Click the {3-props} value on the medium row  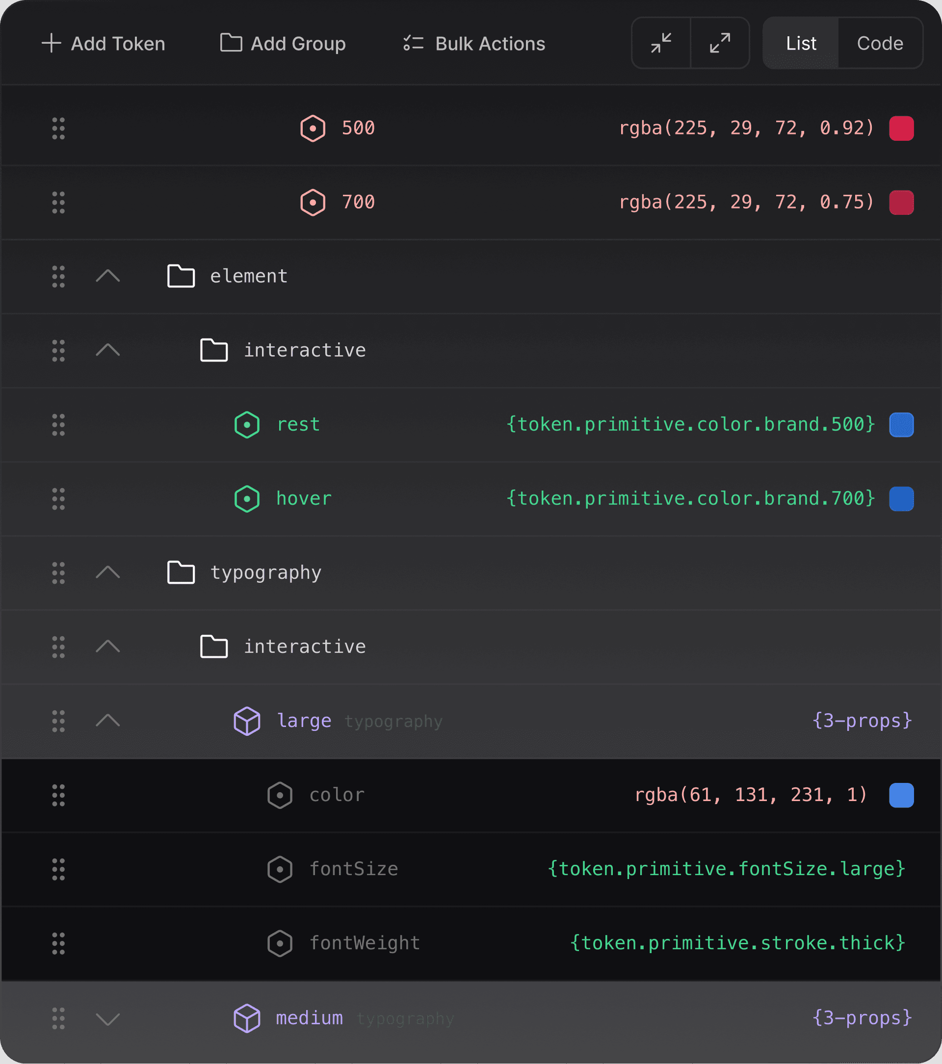pyautogui.click(x=863, y=1018)
